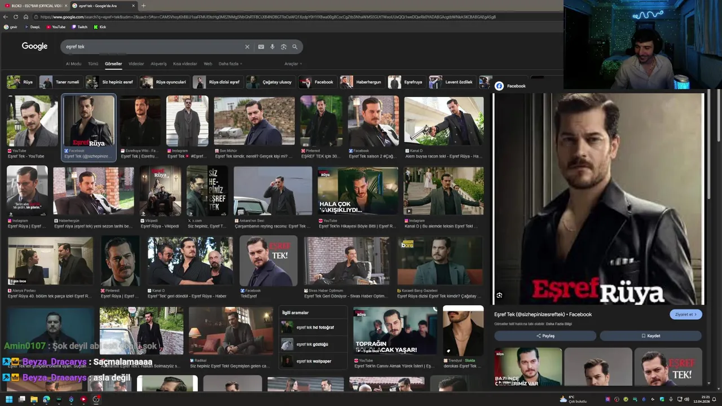Click Lens icon on the preview image

[x=499, y=295]
